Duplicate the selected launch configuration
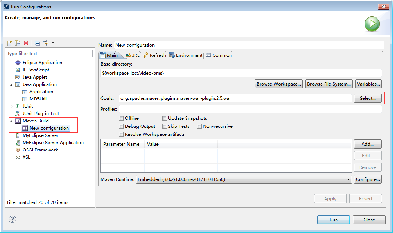 tap(17, 43)
